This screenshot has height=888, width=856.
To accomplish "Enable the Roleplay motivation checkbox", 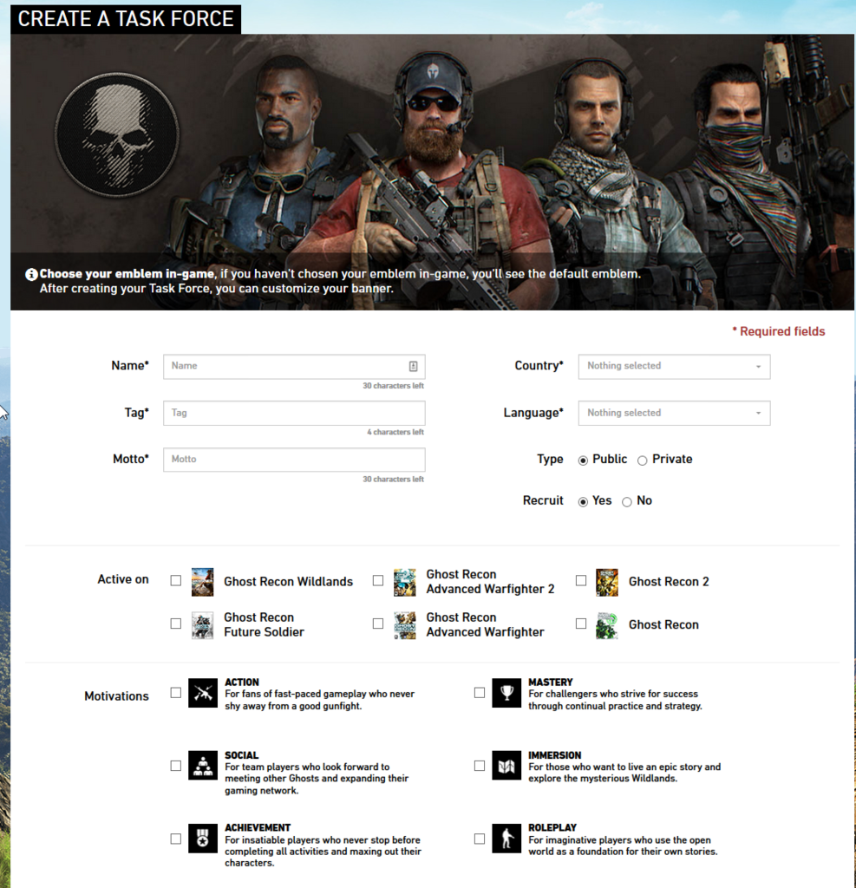I will coord(480,839).
